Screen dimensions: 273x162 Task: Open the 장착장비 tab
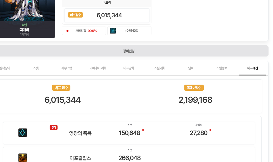coord(5,68)
